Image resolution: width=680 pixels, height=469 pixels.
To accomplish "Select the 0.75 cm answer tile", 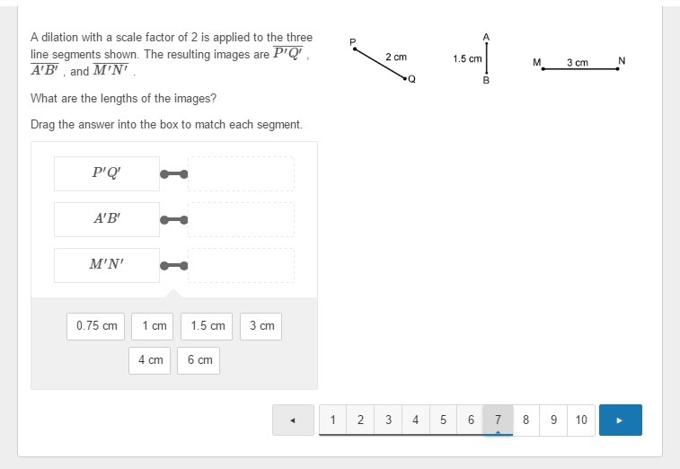I will coord(97,326).
